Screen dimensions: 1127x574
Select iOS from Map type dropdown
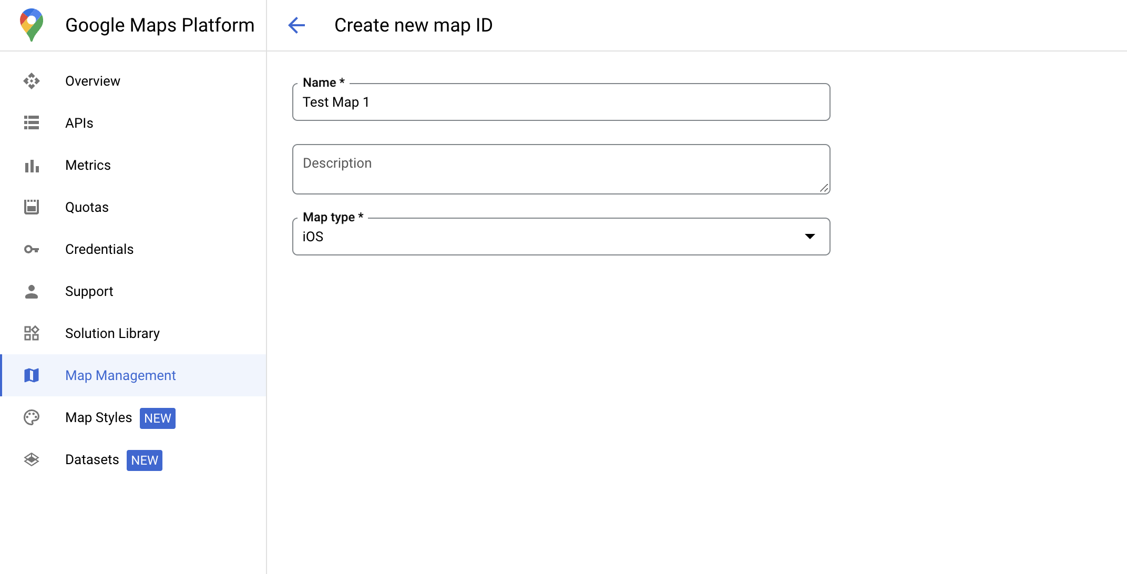click(560, 235)
